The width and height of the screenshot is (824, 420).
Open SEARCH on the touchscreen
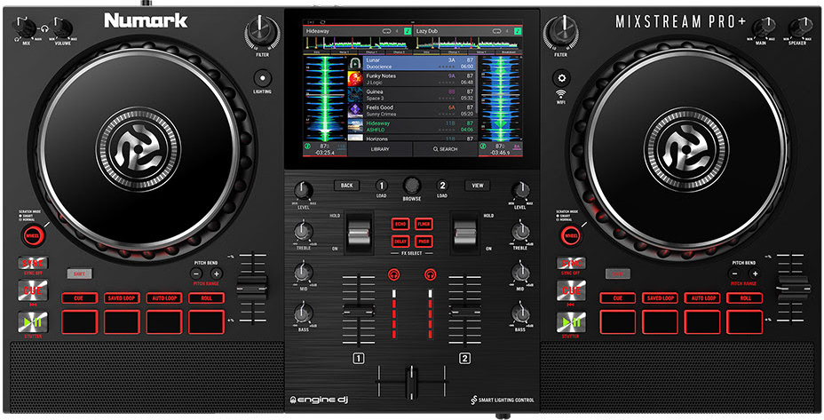[x=445, y=149]
